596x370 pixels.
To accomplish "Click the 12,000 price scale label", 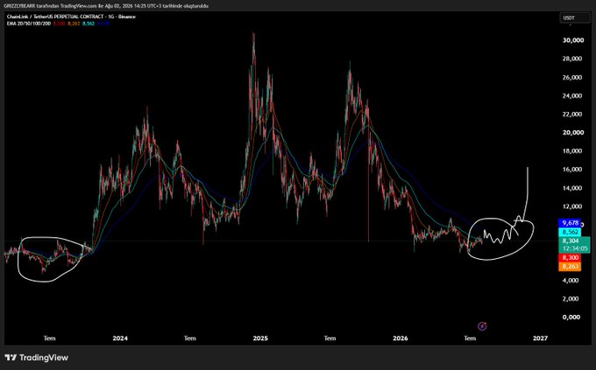I will 571,206.
